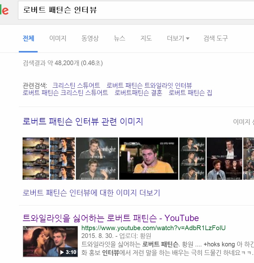Open the 지도 tab
Viewport: 254px width, 263px height.
click(x=146, y=39)
